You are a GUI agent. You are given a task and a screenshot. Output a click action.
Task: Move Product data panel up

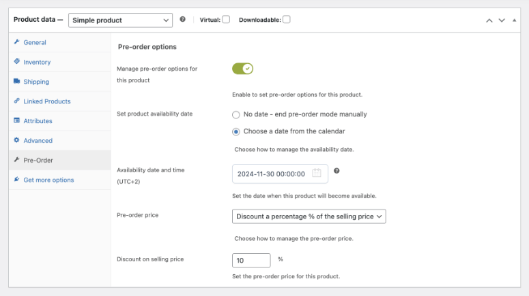pos(489,20)
